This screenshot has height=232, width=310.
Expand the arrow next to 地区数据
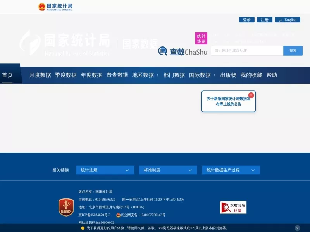(x=158, y=75)
